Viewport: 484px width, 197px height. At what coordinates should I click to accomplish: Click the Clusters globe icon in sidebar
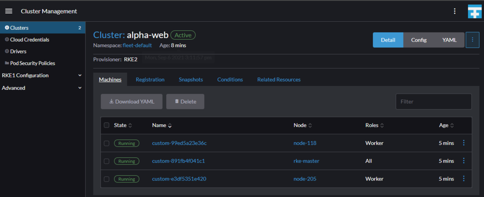click(x=7, y=28)
